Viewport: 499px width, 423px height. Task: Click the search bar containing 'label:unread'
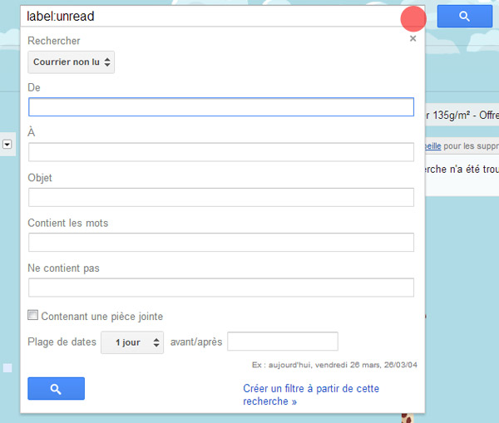[x=208, y=17]
